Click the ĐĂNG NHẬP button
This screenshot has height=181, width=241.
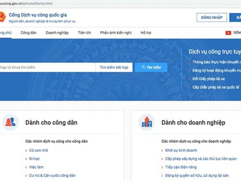(212, 18)
